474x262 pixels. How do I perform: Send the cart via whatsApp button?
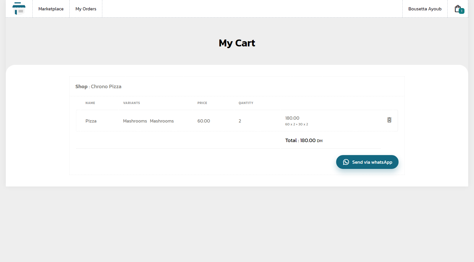tap(367, 162)
